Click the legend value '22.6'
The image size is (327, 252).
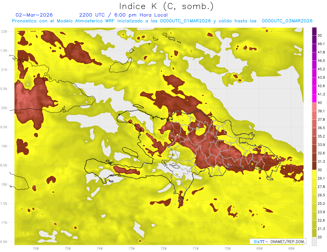(322, 220)
